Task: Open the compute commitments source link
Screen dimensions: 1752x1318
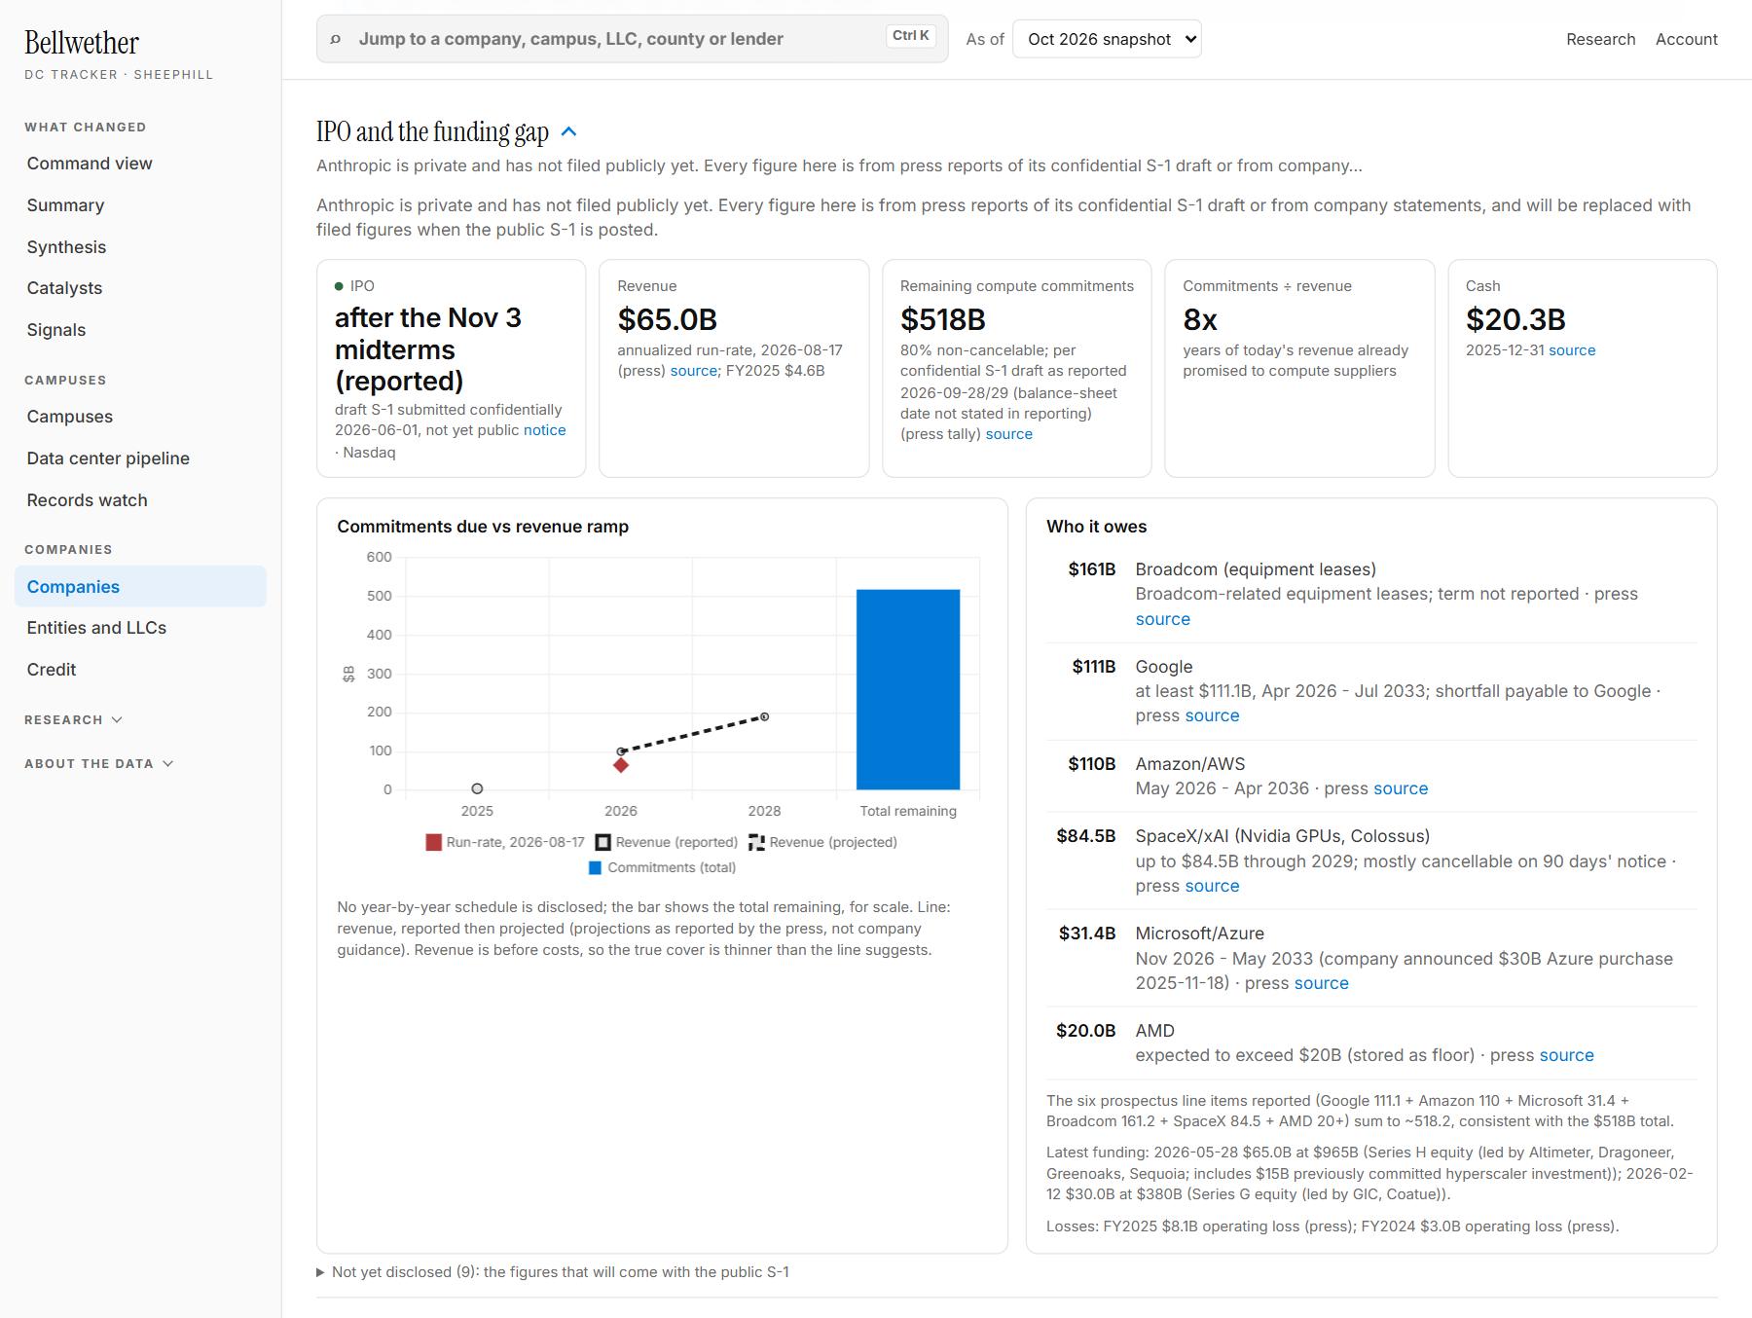Action: 1008,434
